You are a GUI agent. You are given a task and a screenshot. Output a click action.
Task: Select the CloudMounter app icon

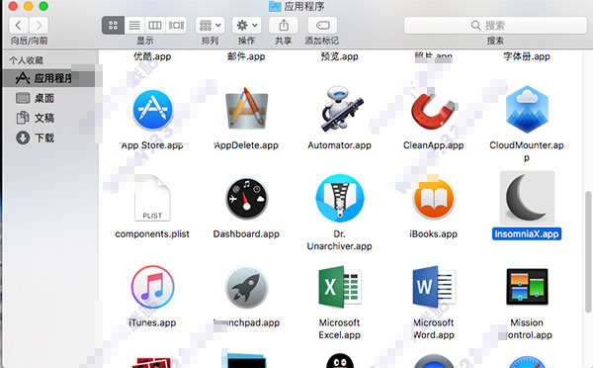point(527,109)
